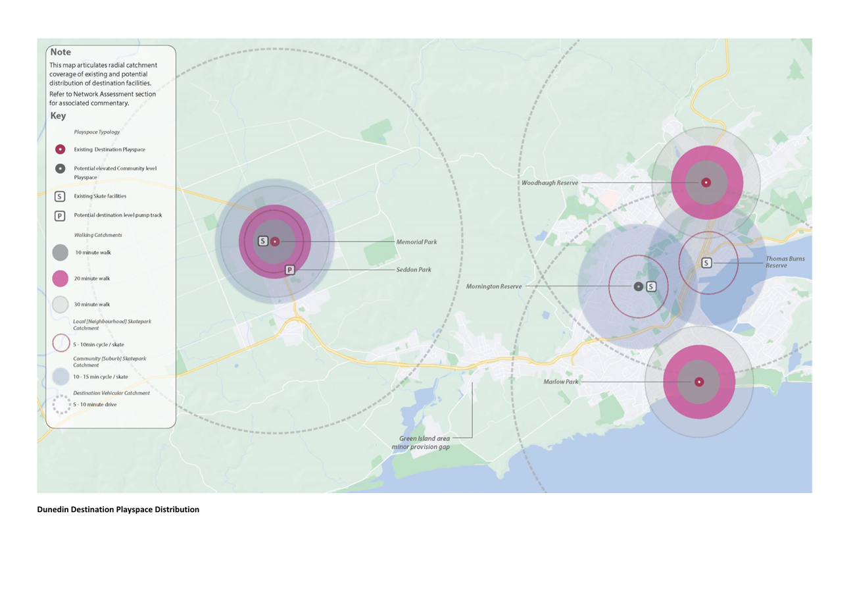Click the Memorial Park skate S icon on map

(262, 242)
